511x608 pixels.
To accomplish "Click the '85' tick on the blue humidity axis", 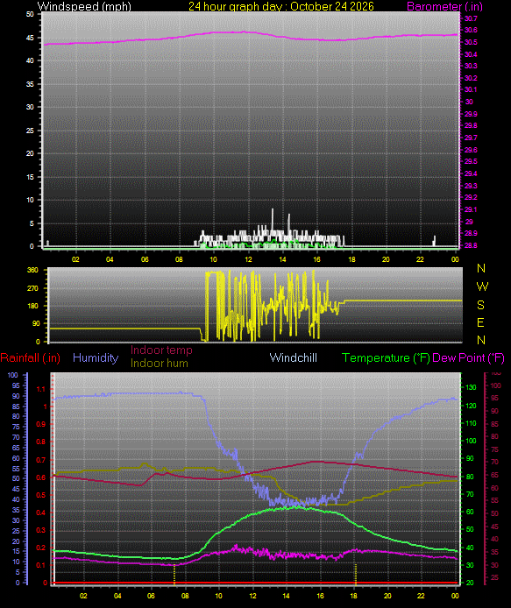I will (16, 407).
